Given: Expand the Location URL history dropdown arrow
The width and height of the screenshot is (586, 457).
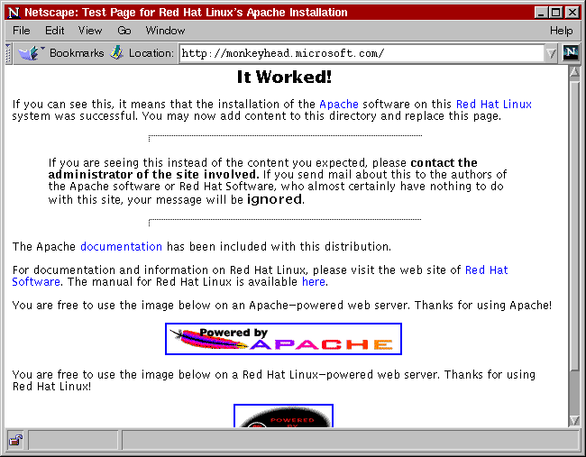Looking at the screenshot, I should click(550, 53).
